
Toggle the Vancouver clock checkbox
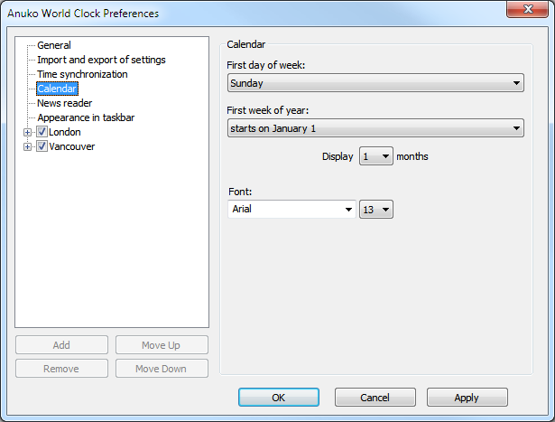(42, 146)
